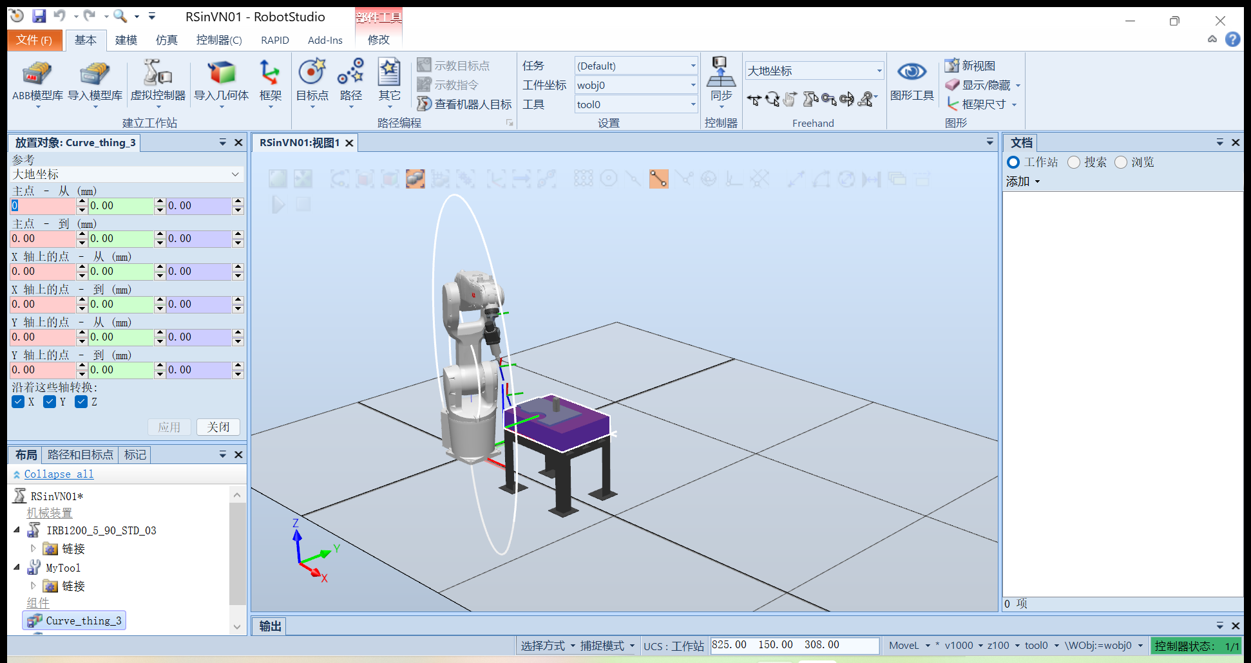Open the 文件 (F) menu
This screenshot has width=1251, height=663.
point(35,40)
